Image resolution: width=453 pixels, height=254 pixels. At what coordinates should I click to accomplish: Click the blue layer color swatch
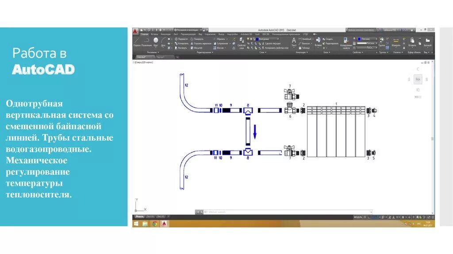(x=257, y=39)
